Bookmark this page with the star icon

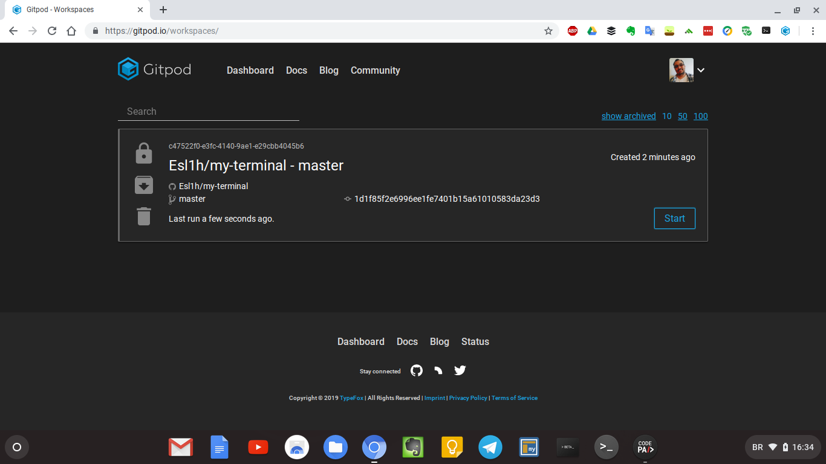pyautogui.click(x=548, y=31)
